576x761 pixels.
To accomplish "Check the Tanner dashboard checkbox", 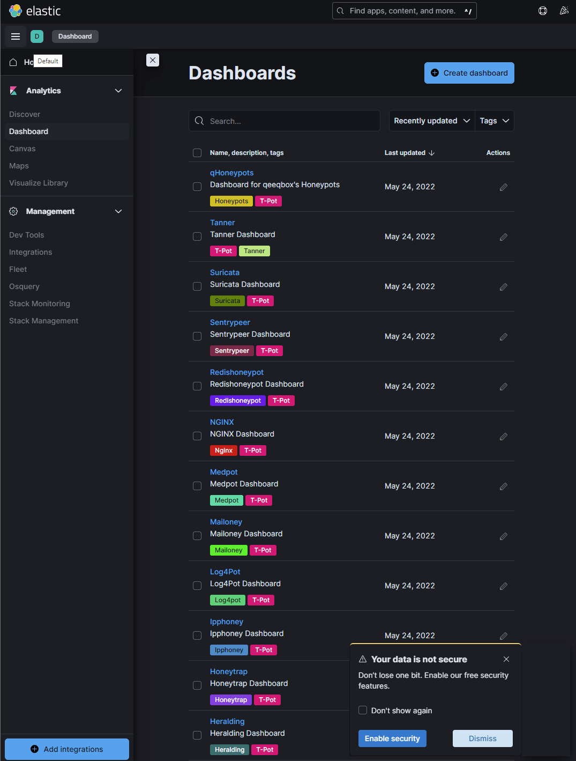I will pyautogui.click(x=197, y=237).
